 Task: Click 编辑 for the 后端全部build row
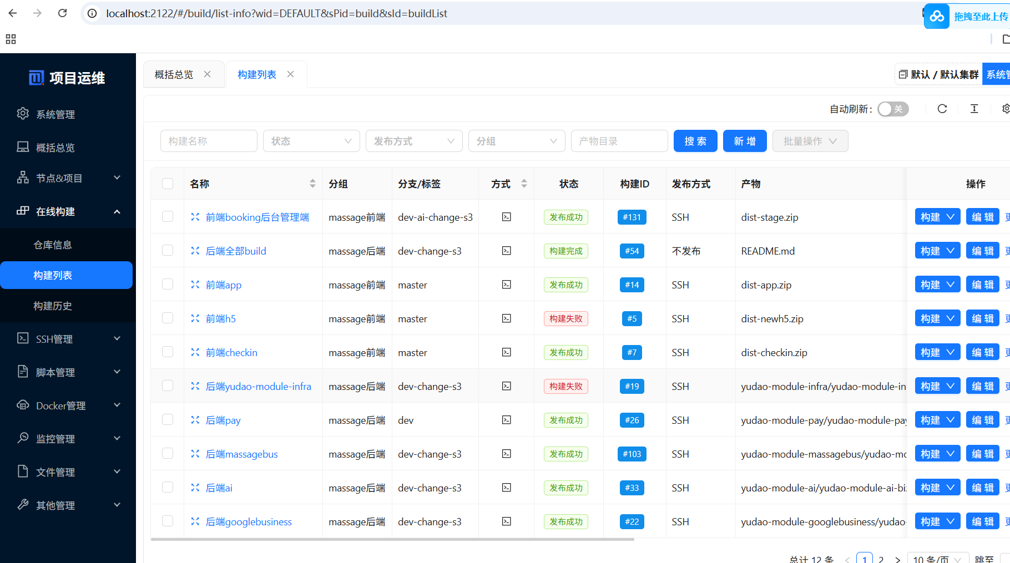pyautogui.click(x=982, y=251)
